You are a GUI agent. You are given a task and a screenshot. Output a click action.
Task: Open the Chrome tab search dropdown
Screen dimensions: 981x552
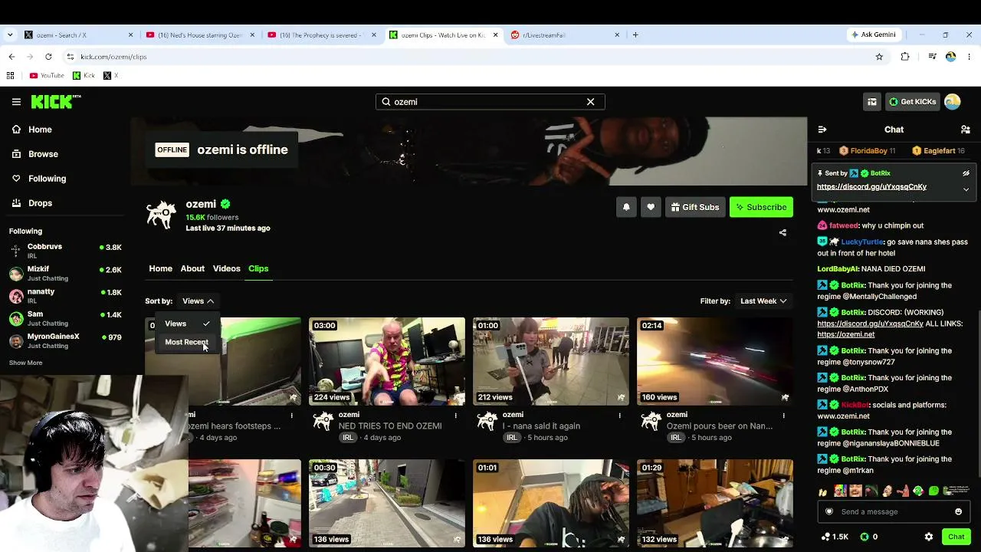coord(9,34)
